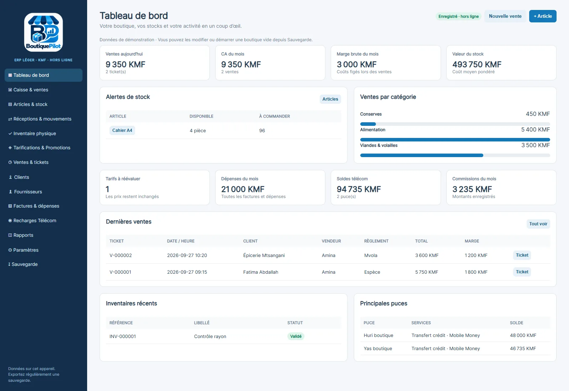The height and width of the screenshot is (391, 569).
Task: Click the Validé status badge
Action: pos(296,336)
